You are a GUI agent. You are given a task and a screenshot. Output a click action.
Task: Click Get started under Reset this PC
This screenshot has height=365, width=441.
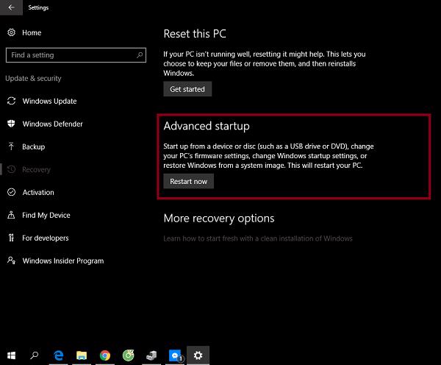188,89
